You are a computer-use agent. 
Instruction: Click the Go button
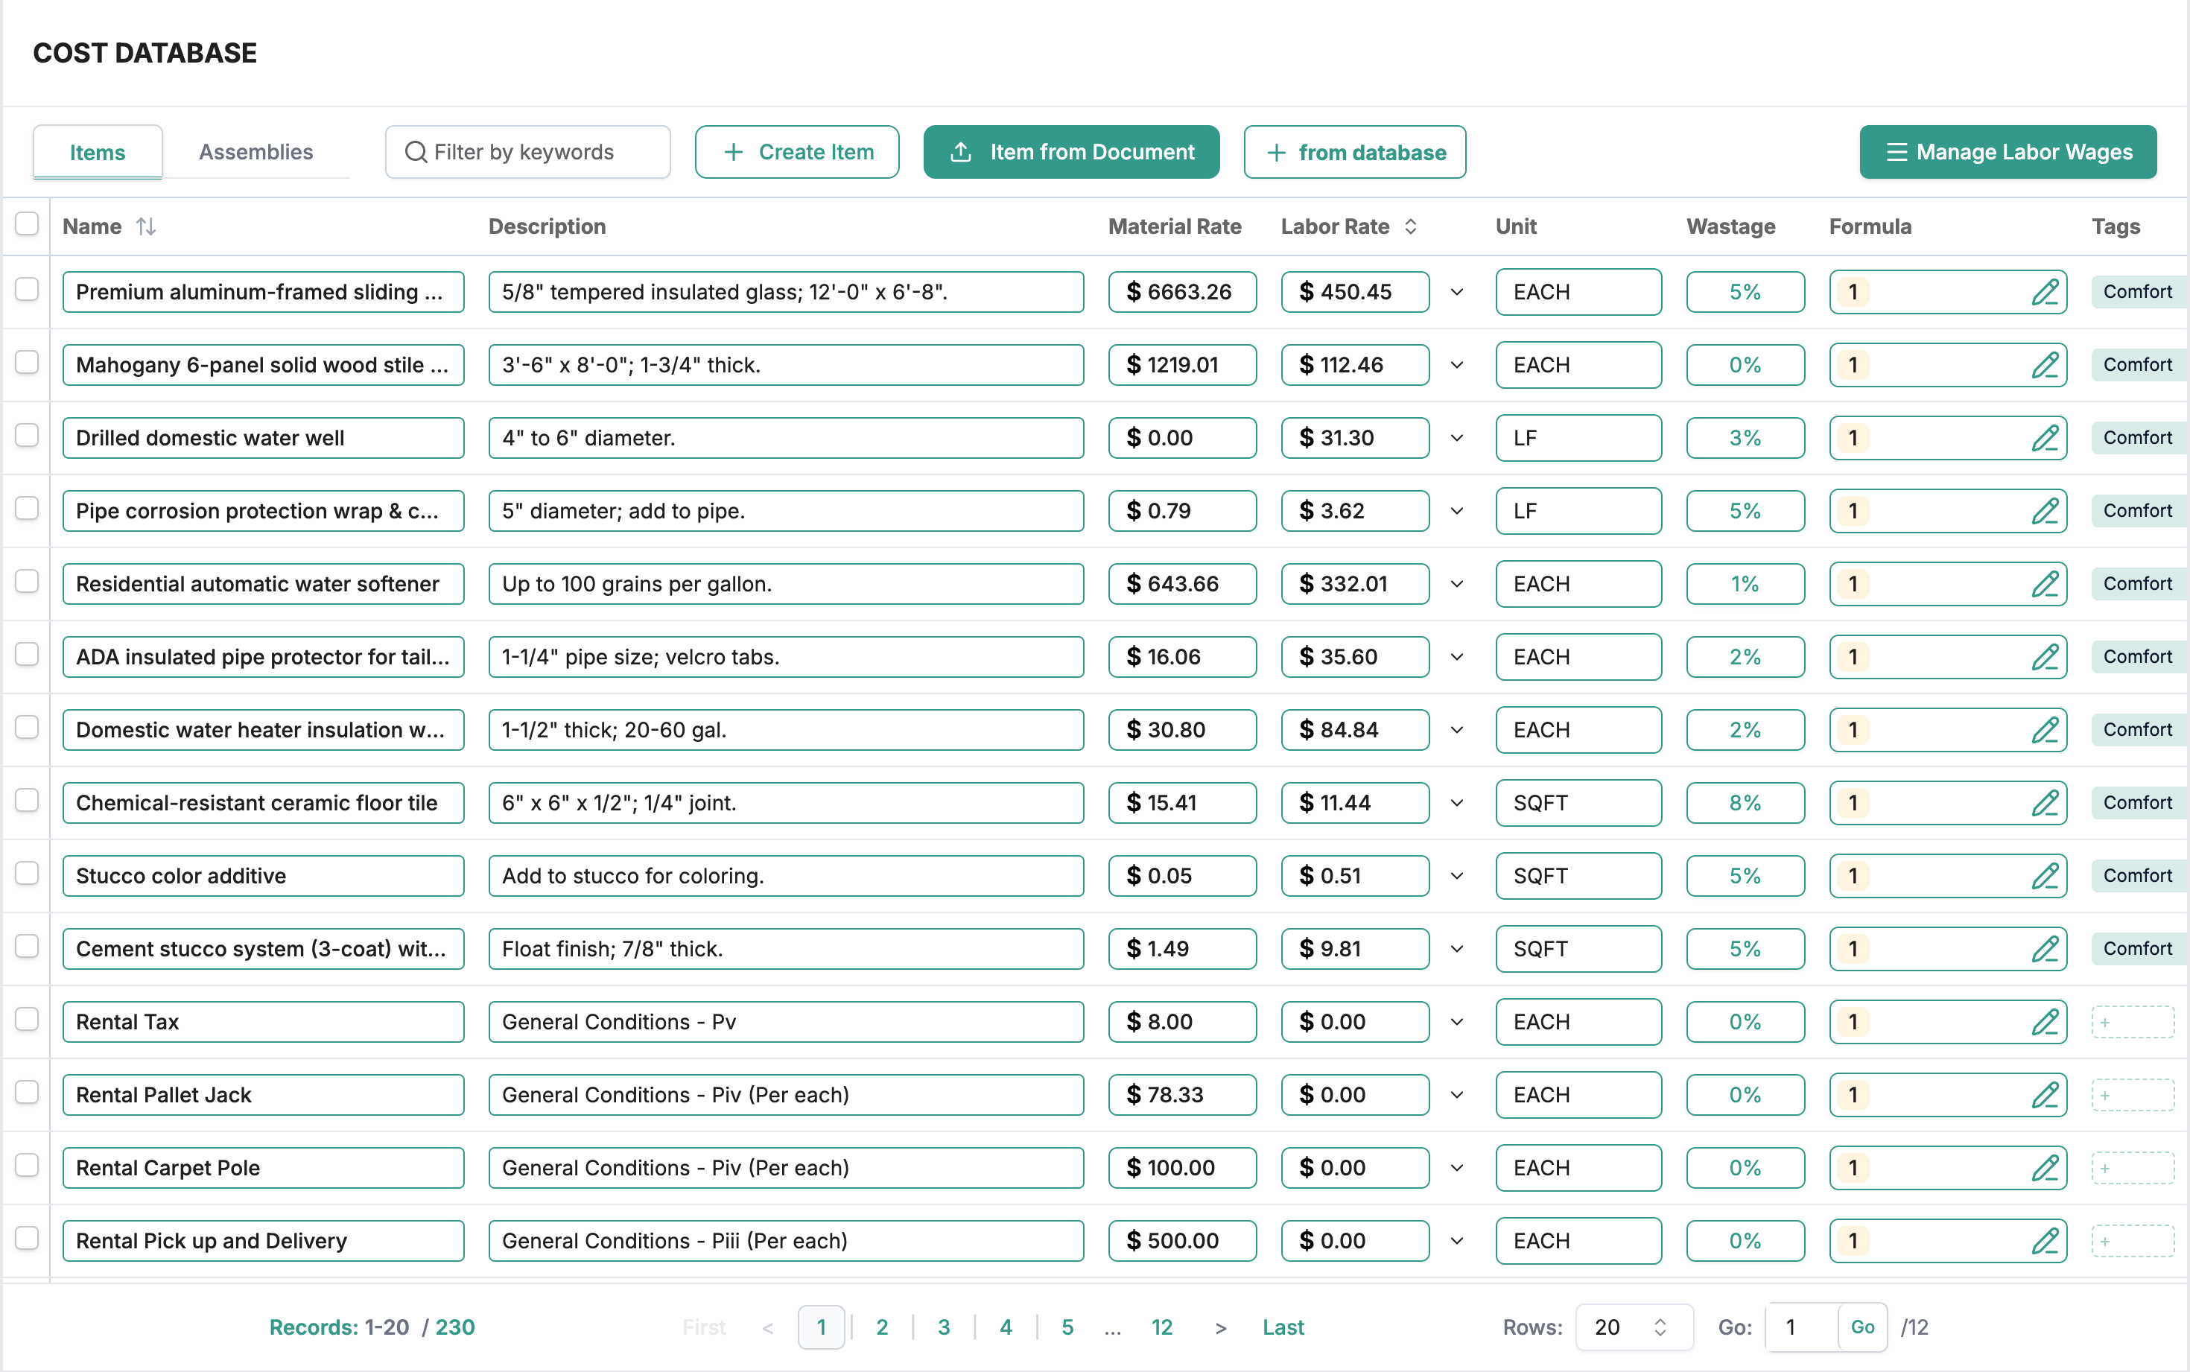point(1862,1327)
